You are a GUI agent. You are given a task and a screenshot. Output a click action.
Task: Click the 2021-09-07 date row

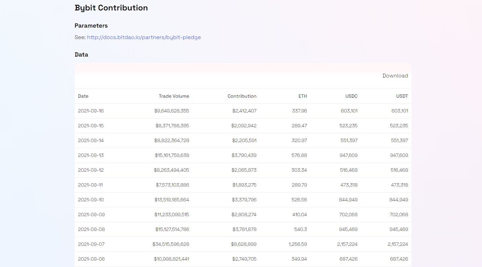91,244
